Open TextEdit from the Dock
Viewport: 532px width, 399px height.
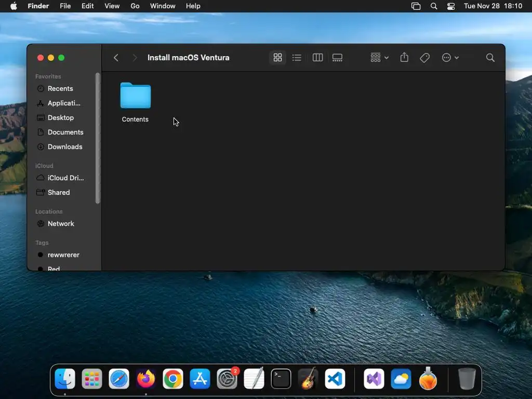(254, 379)
